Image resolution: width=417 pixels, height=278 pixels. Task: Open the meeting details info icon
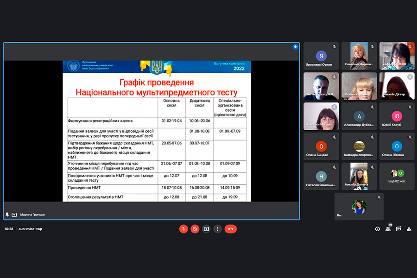[377, 229]
